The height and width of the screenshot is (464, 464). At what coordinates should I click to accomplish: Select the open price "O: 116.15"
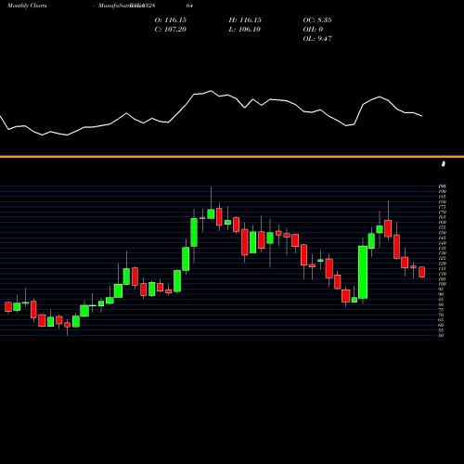pos(171,20)
